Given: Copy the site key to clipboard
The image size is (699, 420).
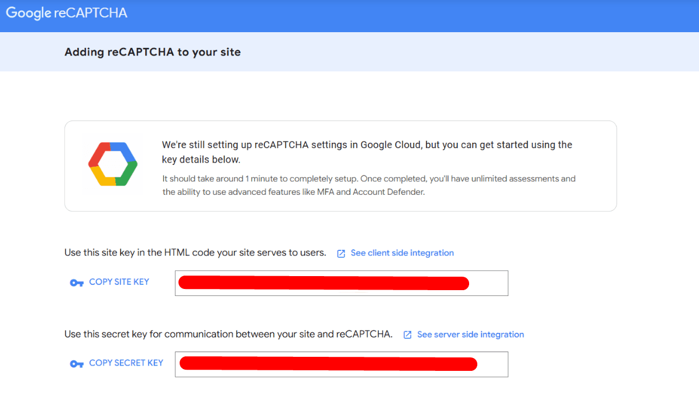Looking at the screenshot, I should pos(119,281).
